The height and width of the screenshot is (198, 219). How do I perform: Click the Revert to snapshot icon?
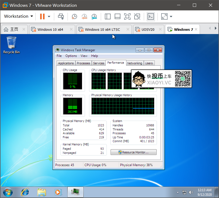(84, 16)
